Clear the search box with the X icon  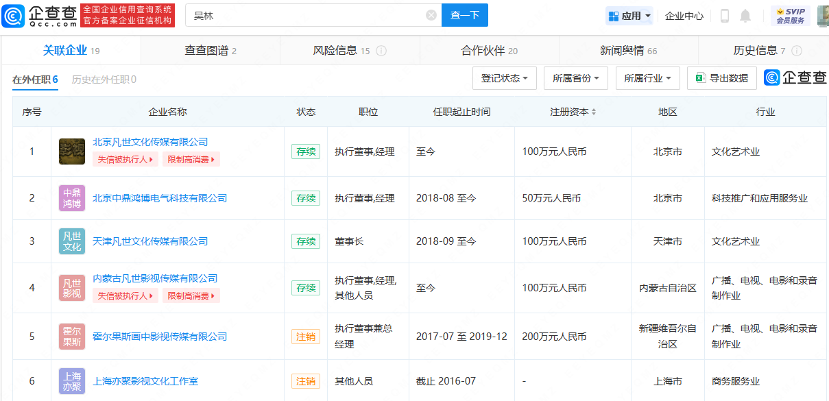[431, 15]
